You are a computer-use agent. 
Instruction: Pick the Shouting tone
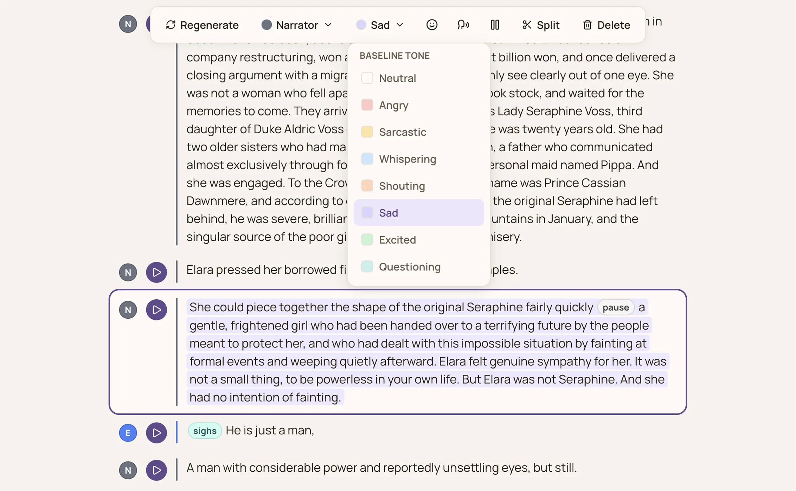tap(419, 186)
